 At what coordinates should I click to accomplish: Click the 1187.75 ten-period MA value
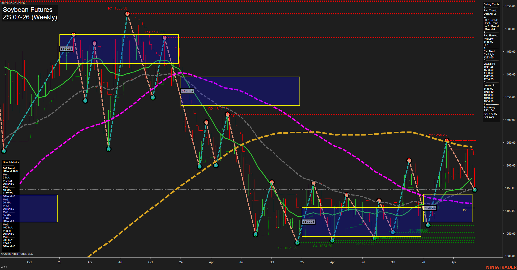point(8,193)
